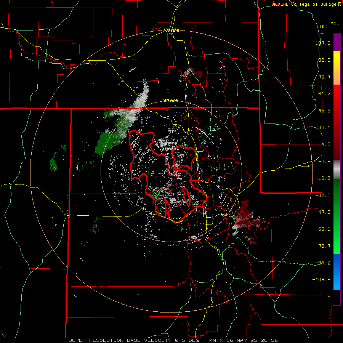Click the 50 NMI range ring label
The height and width of the screenshot is (343, 343).
click(x=171, y=101)
